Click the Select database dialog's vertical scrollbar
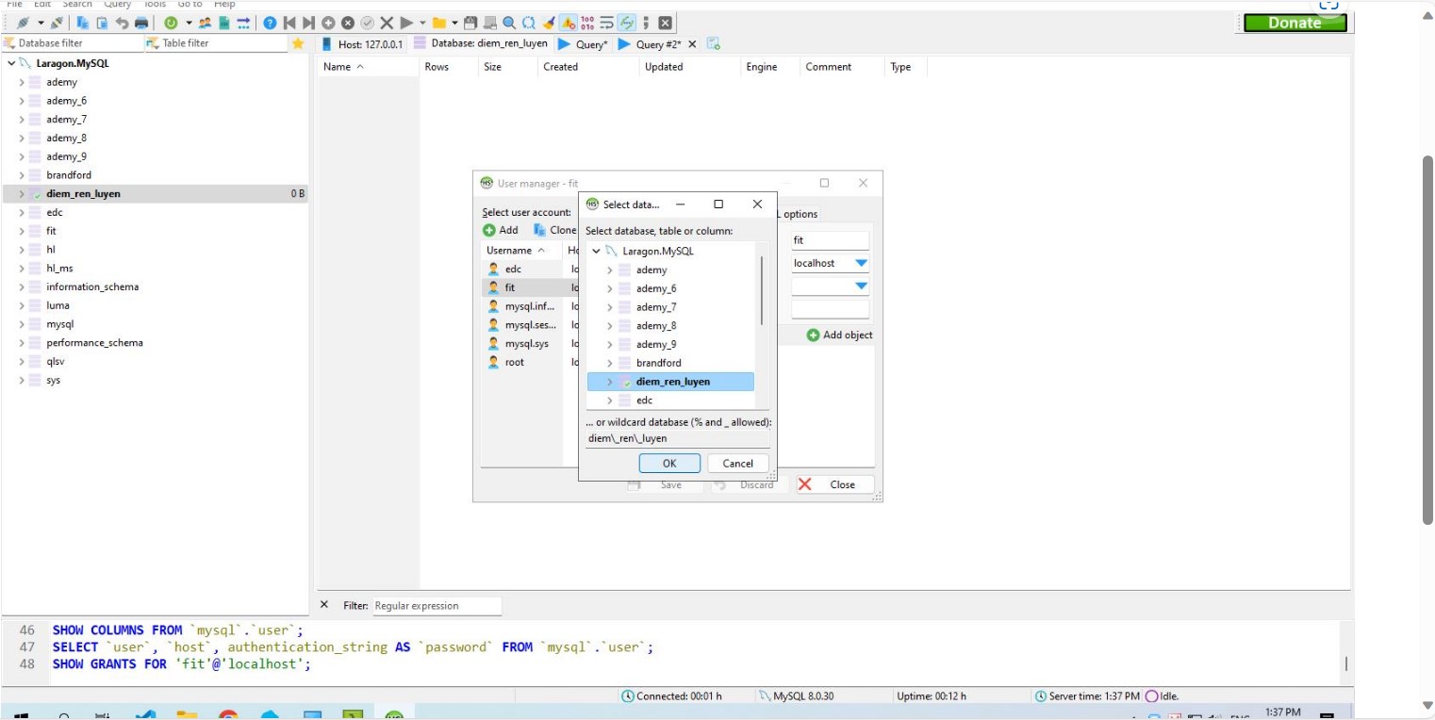 761,292
